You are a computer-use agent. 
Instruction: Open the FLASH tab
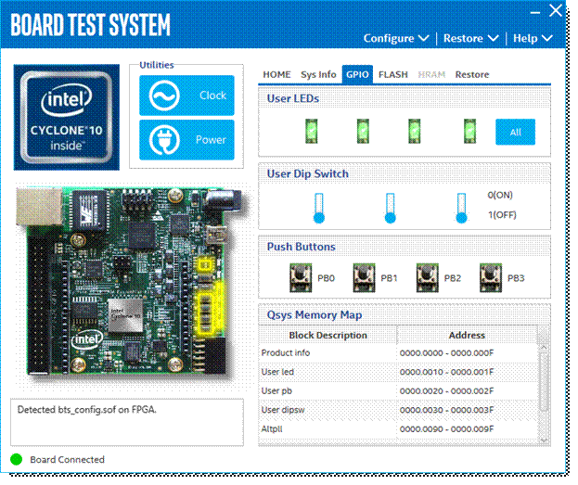pyautogui.click(x=393, y=74)
